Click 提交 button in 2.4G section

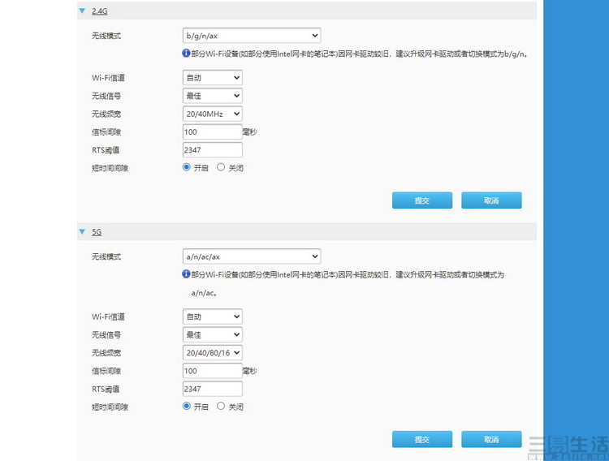pos(421,200)
